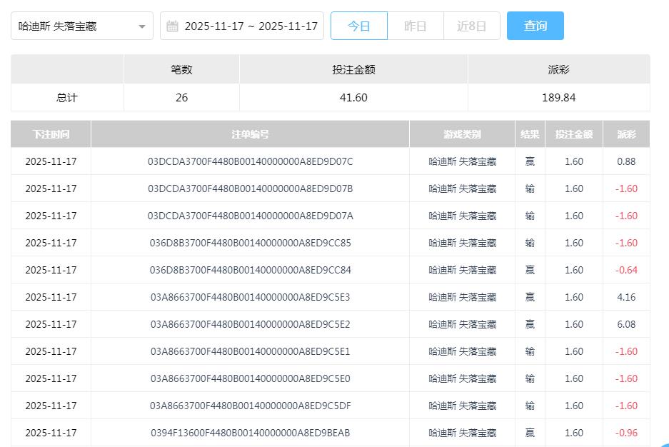Open the calendar date picker icon
Image resolution: width=669 pixels, height=447 pixels.
171,25
